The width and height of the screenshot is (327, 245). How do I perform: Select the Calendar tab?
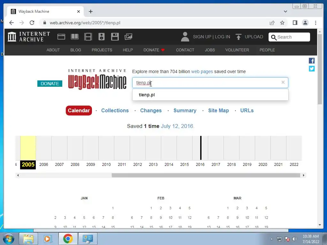coord(79,110)
